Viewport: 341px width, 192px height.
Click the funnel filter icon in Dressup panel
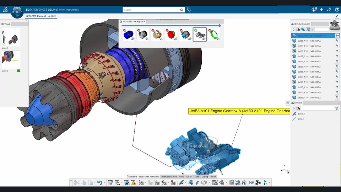point(337,108)
